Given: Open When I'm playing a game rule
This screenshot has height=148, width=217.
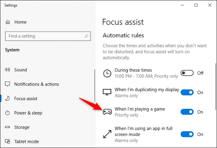Looking at the screenshot, I should (x=134, y=112).
